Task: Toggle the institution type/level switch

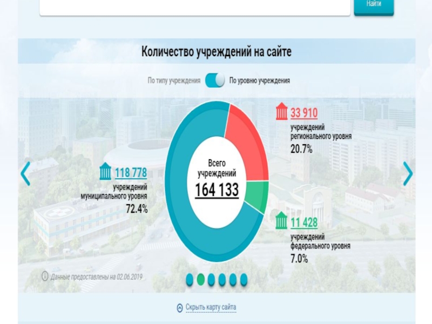Action: [x=215, y=80]
